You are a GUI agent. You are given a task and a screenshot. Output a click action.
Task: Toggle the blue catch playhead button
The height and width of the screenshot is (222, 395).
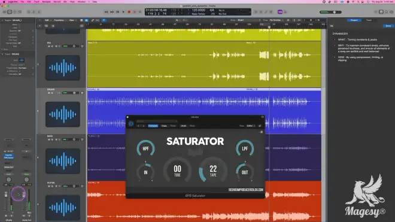[x=104, y=20]
